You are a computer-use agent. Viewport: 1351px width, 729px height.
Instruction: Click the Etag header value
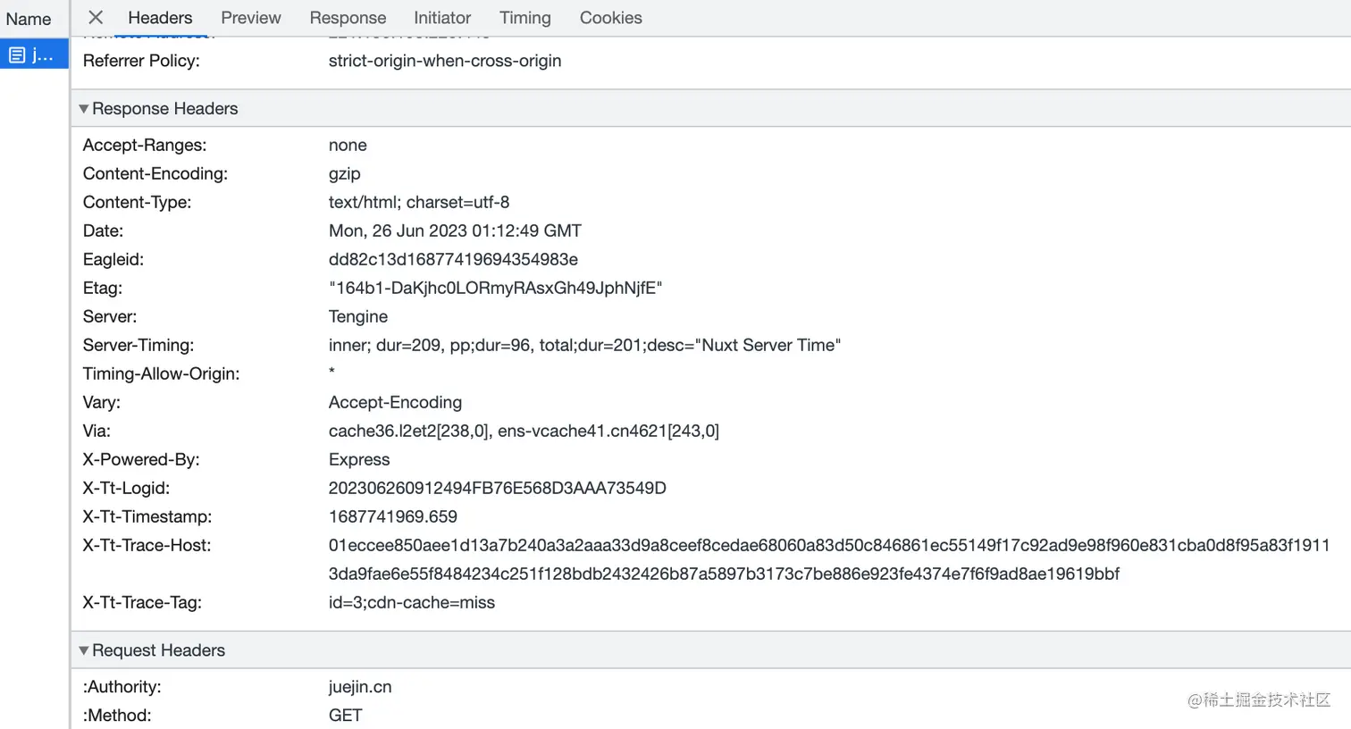pyautogui.click(x=495, y=288)
